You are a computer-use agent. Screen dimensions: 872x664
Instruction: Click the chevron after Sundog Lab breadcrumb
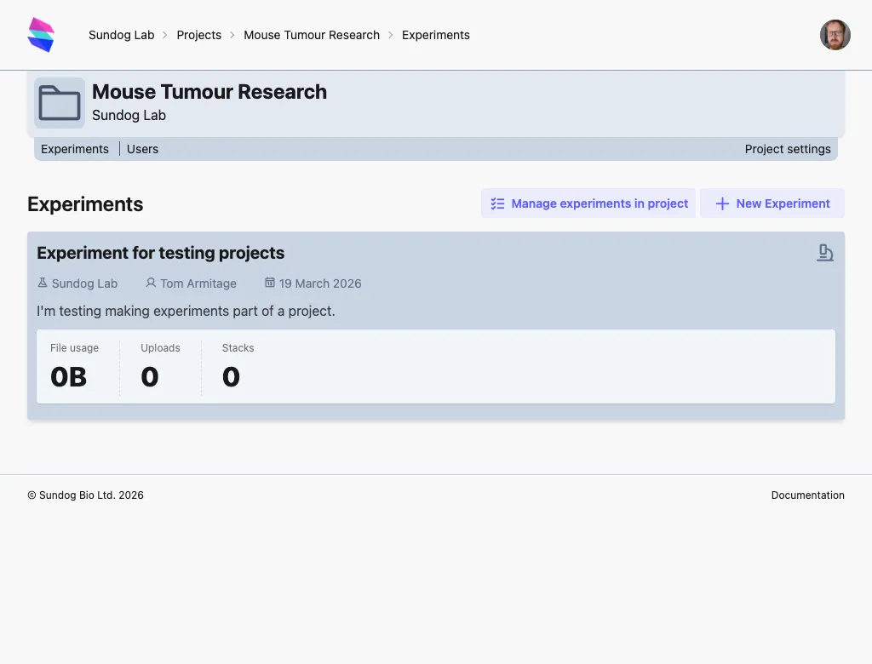point(163,35)
